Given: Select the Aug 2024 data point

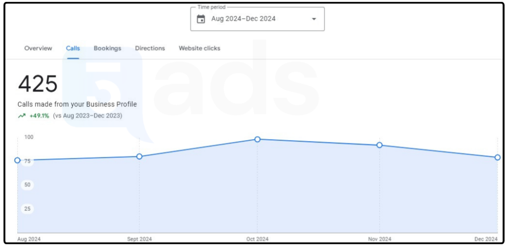Looking at the screenshot, I should point(17,160).
